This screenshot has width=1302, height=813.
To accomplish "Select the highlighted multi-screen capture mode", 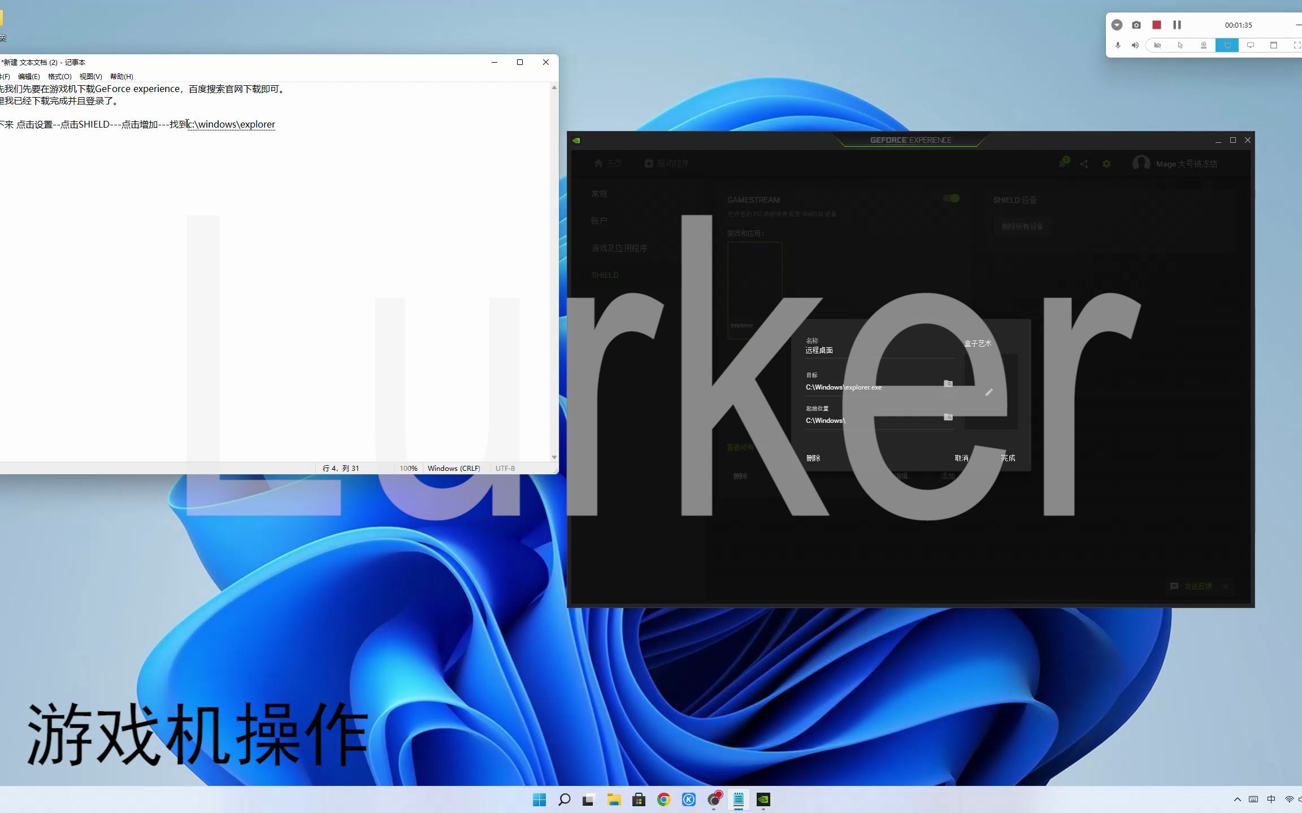I will 1227,45.
